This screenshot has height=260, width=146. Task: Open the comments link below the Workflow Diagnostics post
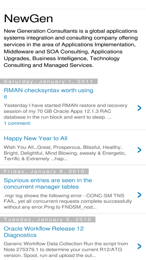[x=17, y=259]
